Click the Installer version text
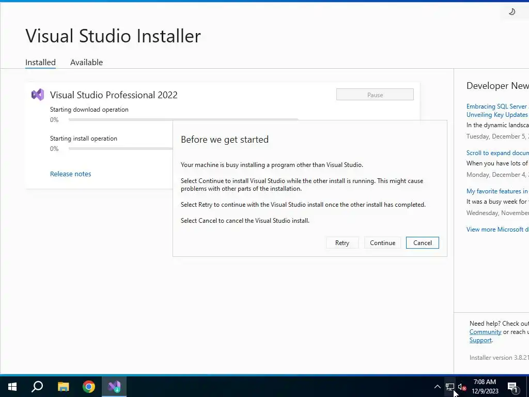The height and width of the screenshot is (397, 529). (x=499, y=358)
